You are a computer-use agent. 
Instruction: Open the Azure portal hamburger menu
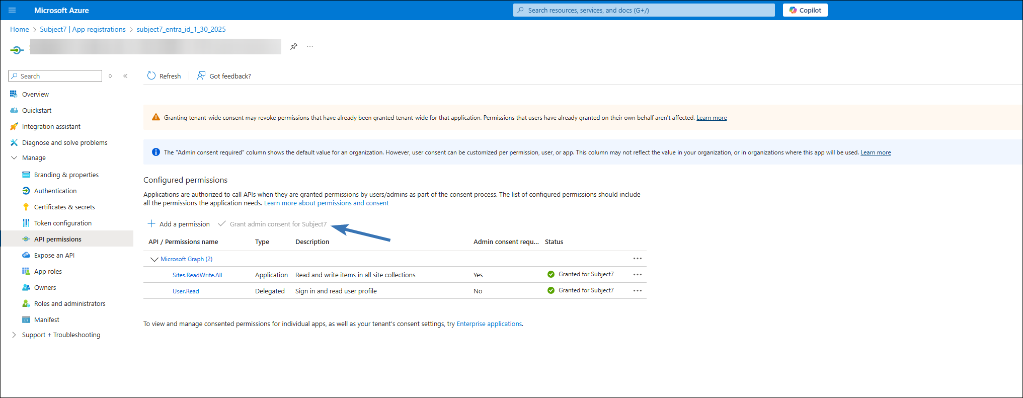pos(13,10)
